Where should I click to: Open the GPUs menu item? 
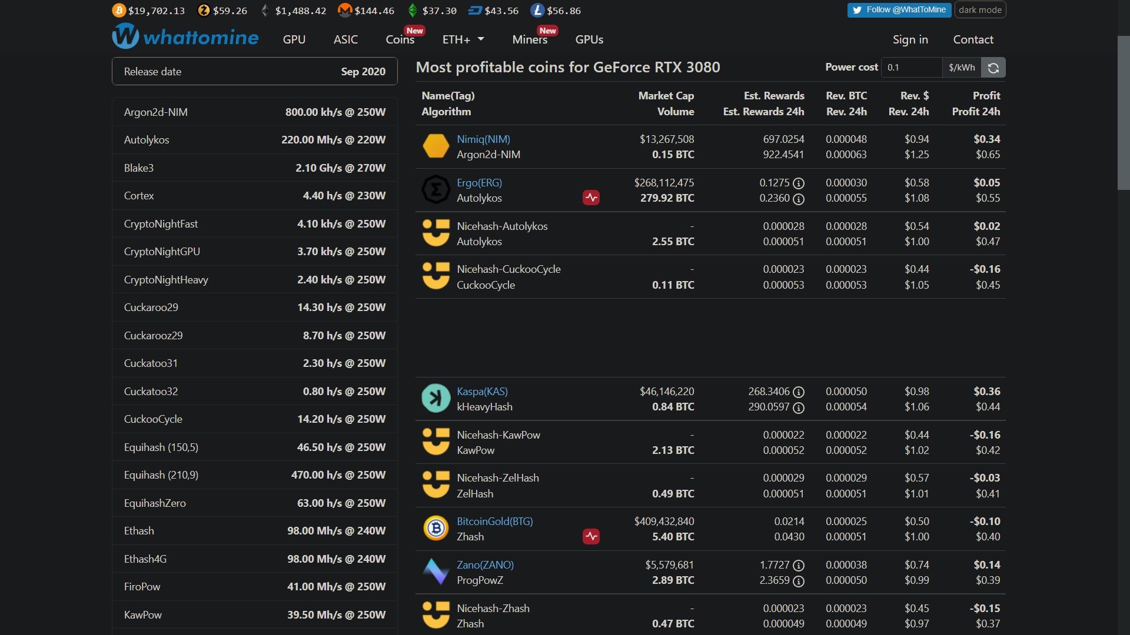[x=589, y=39]
